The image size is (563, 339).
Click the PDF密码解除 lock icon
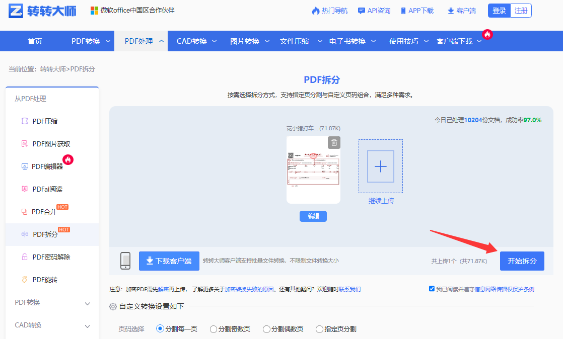tap(24, 257)
